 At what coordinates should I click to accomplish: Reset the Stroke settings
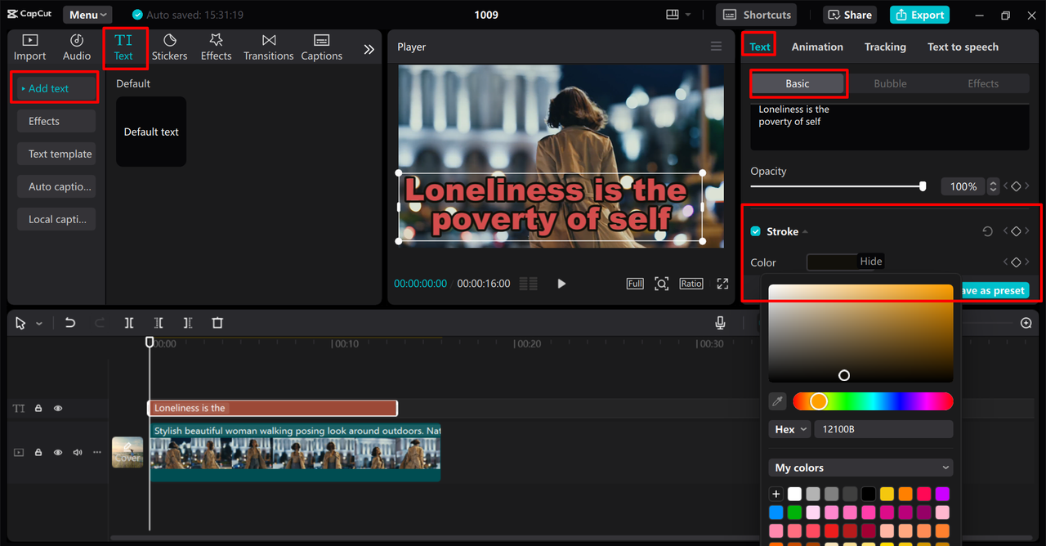(x=987, y=231)
